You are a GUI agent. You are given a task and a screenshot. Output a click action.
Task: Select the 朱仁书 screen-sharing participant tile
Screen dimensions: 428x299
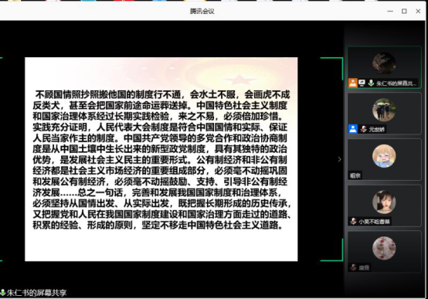(x=384, y=67)
